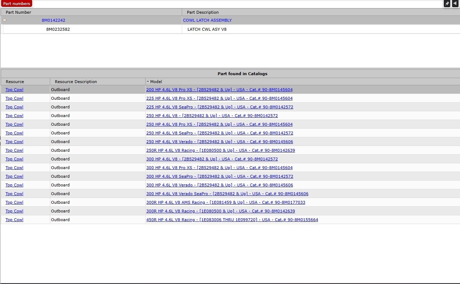Click the Resource column header
The height and width of the screenshot is (284, 460).
(15, 82)
